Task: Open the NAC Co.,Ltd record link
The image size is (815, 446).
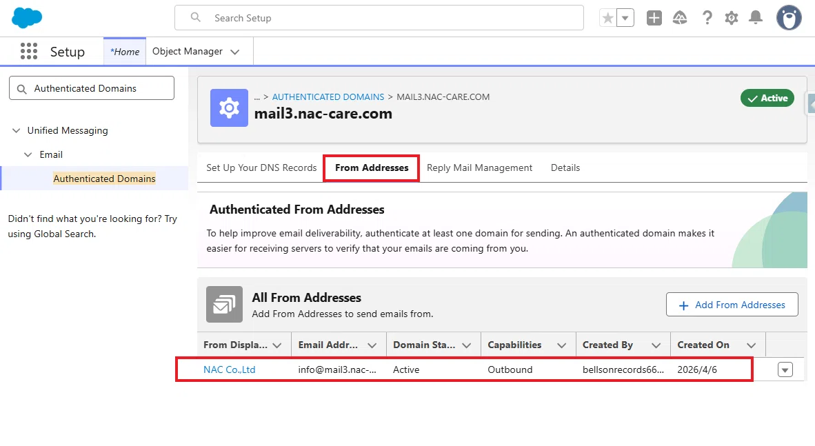Action: point(229,369)
